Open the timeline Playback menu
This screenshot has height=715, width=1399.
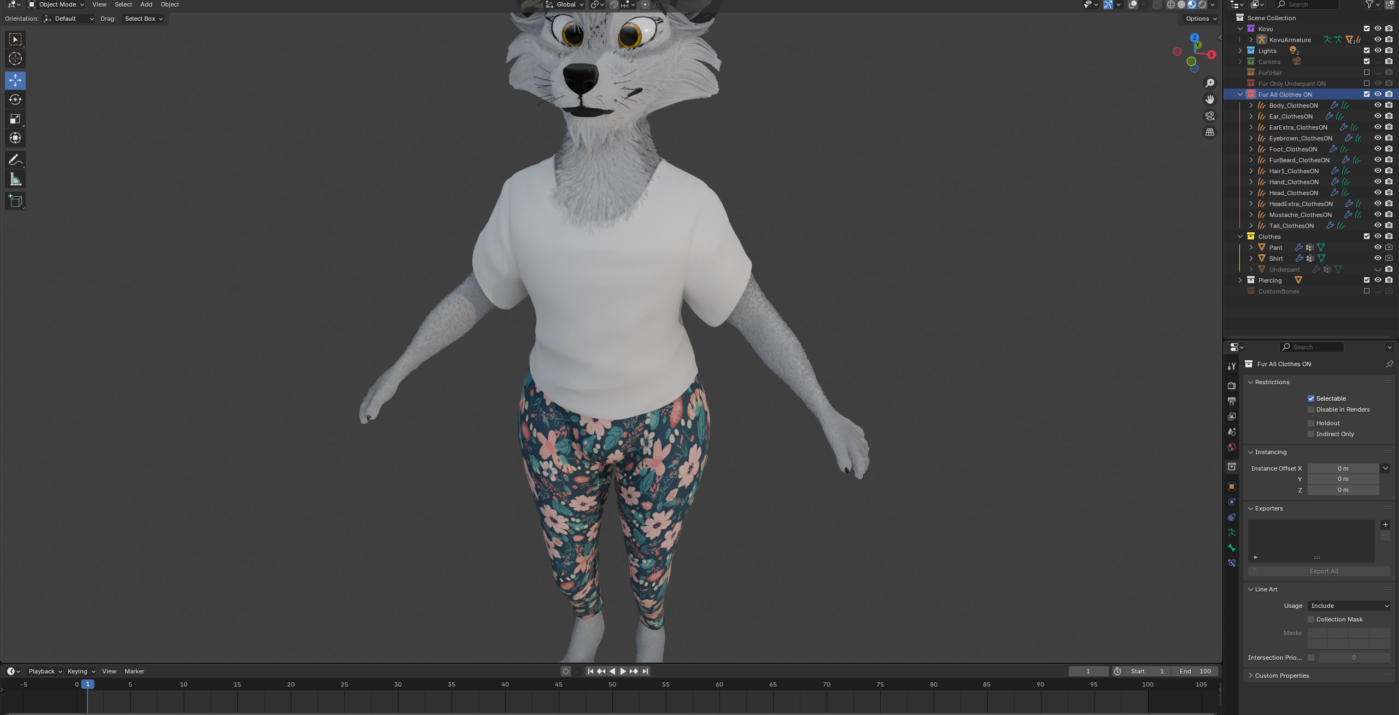(x=45, y=671)
